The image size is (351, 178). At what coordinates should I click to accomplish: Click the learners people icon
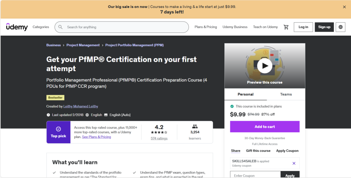[195, 126]
